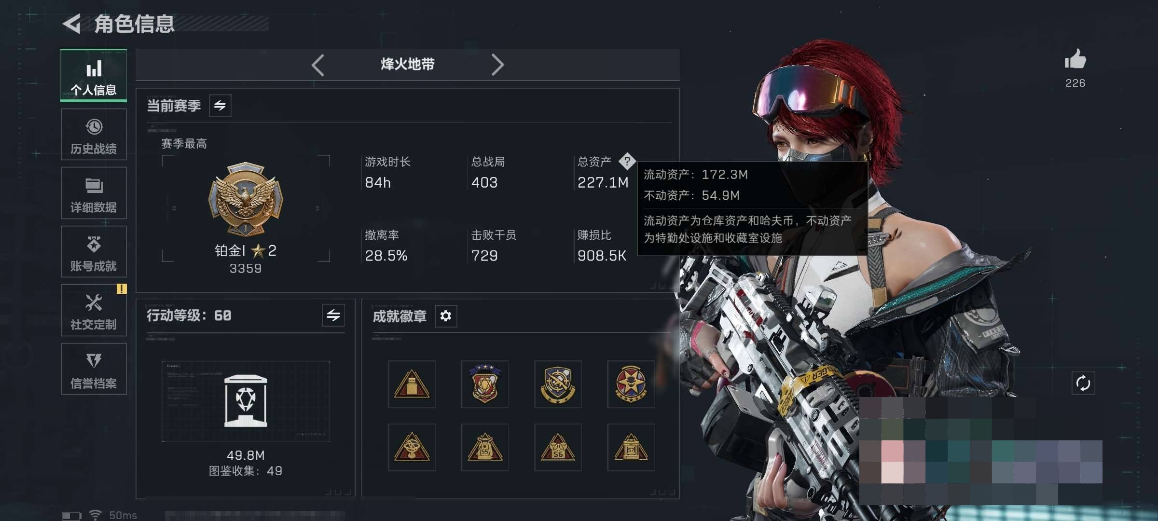
Task: Select the skull star achievement badge
Action: point(631,384)
